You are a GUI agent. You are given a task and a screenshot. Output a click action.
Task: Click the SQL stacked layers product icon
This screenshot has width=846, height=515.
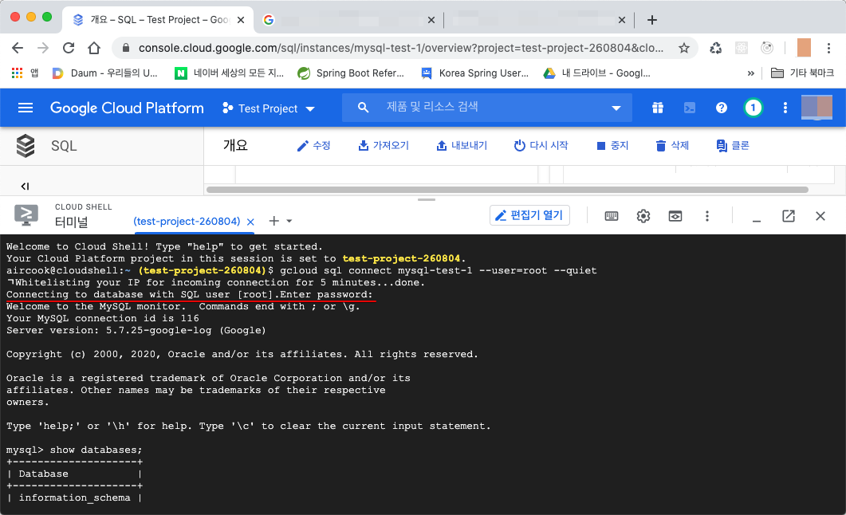point(26,146)
